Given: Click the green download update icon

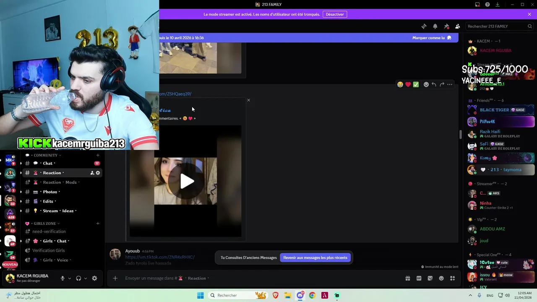Looking at the screenshot, I should click(498, 5).
